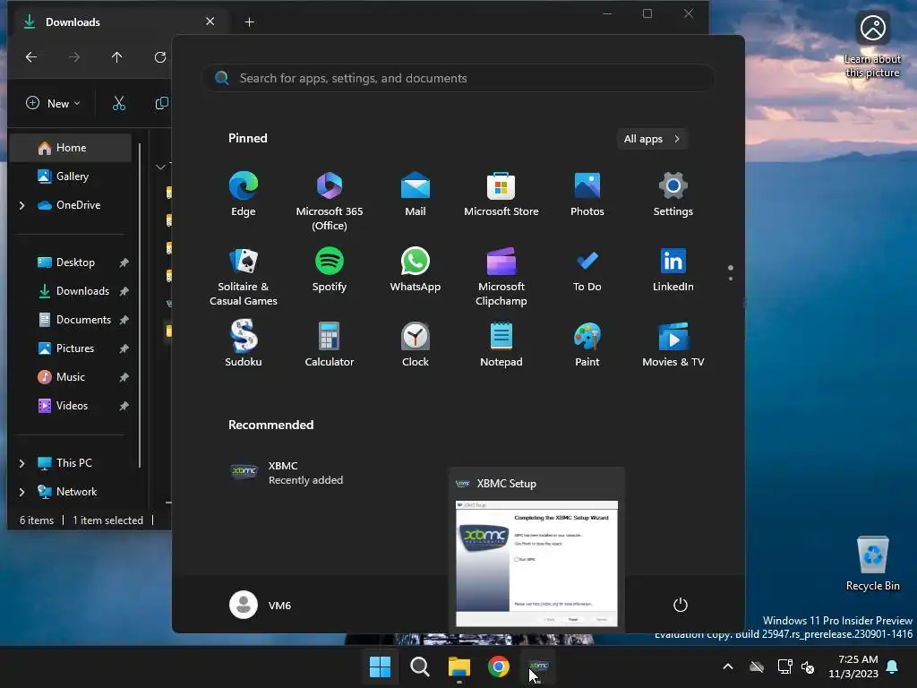Viewport: 917px width, 688px height.
Task: Go back in File Explorer
Action: pyautogui.click(x=31, y=56)
